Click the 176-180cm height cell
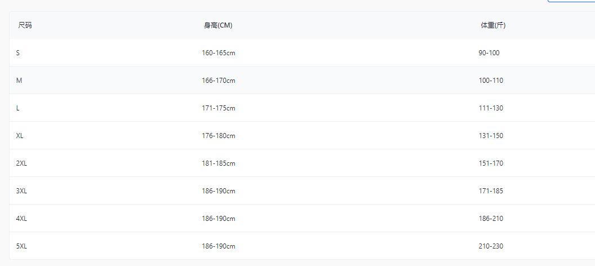The height and width of the screenshot is (266, 595). click(x=218, y=136)
